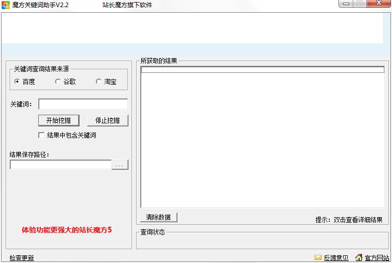Click the envelope feedback icon
Image resolution: width=392 pixels, height=263 pixels.
pyautogui.click(x=318, y=257)
